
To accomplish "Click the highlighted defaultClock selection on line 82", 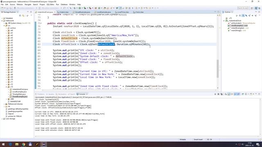I will tap(106, 44).
